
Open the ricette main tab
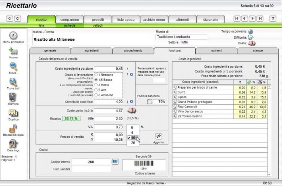coord(41,20)
